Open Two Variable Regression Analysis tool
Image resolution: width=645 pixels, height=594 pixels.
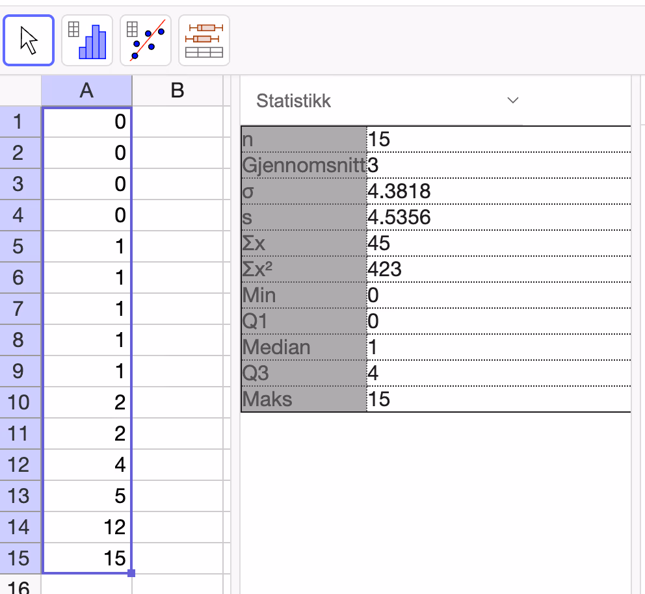pyautogui.click(x=146, y=40)
